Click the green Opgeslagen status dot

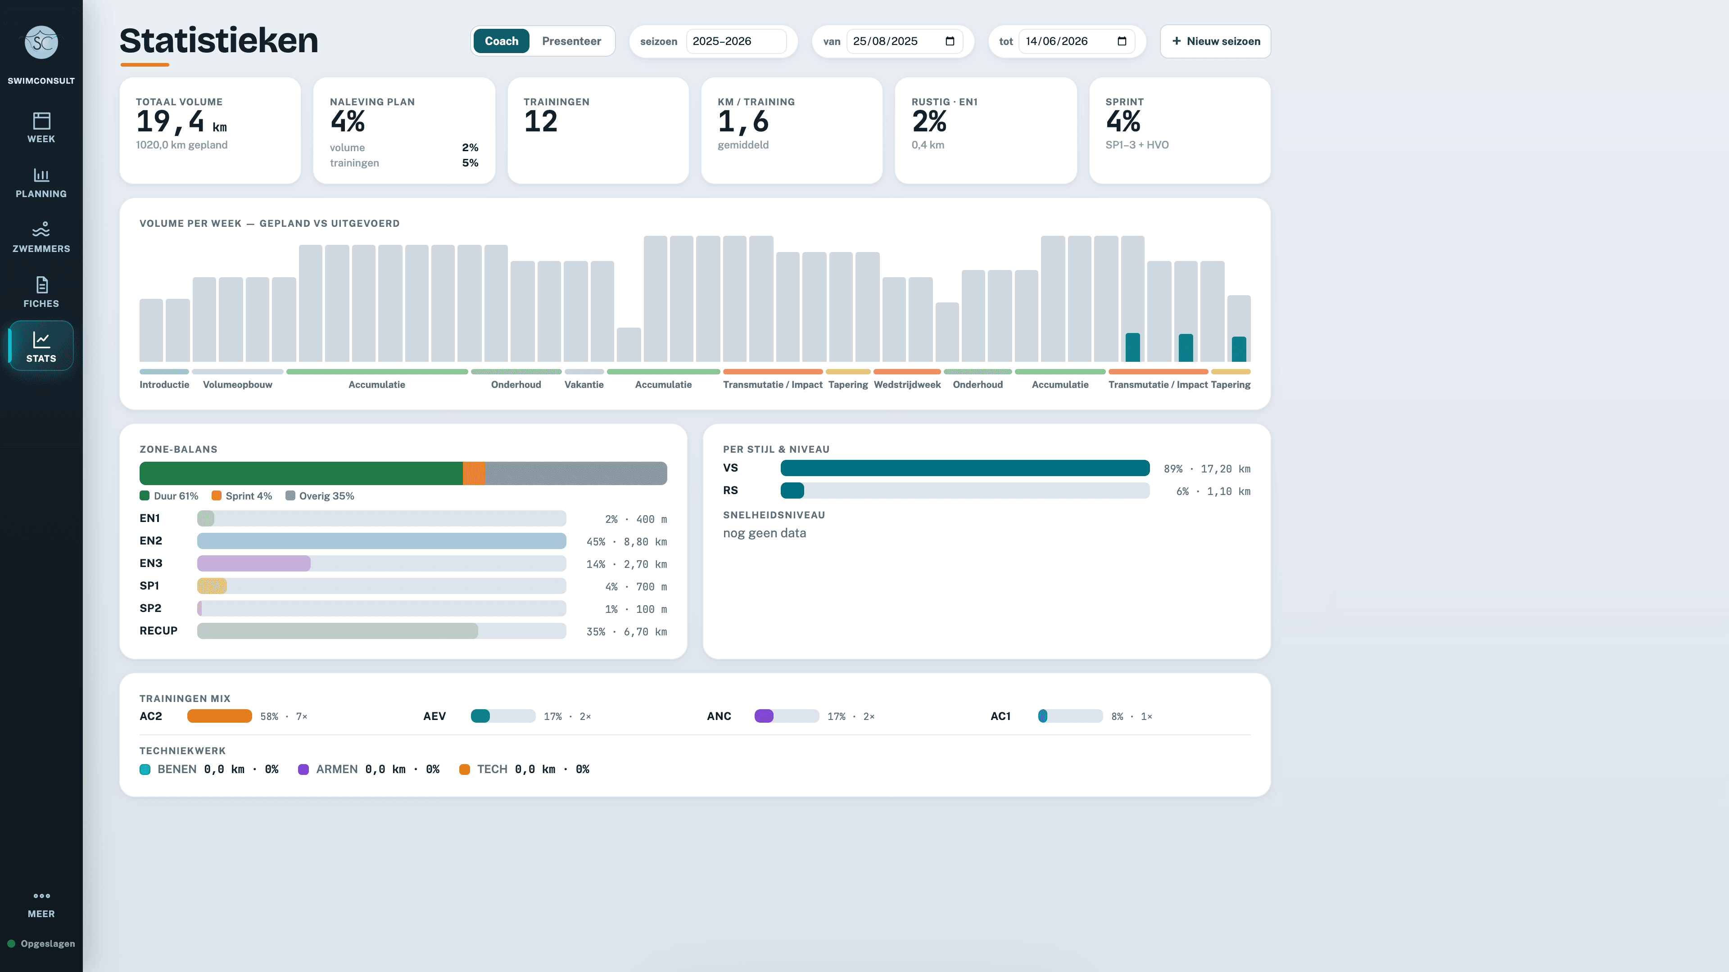(x=11, y=943)
